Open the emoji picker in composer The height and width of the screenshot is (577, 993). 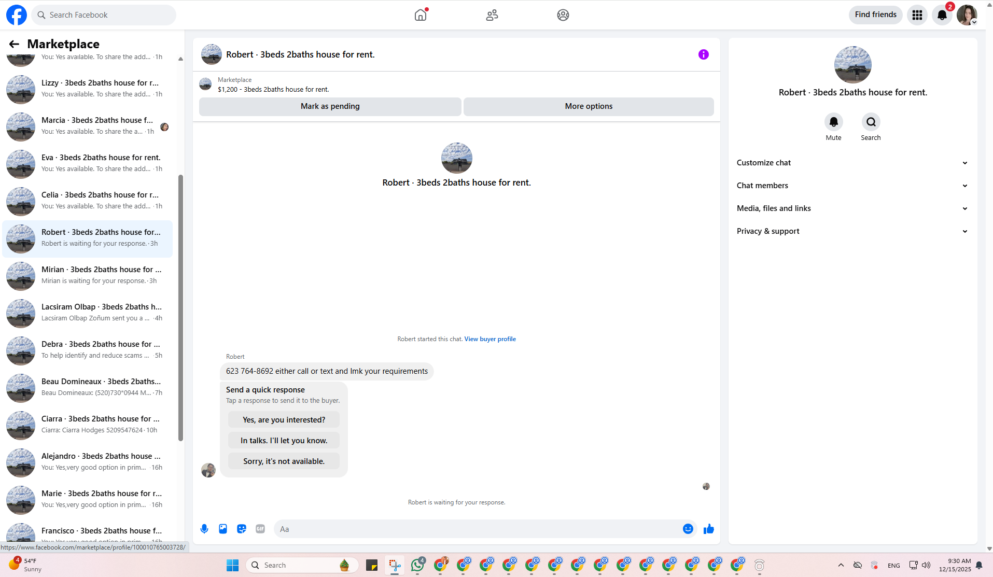(688, 529)
